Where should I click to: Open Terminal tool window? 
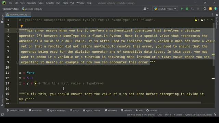(127, 110)
